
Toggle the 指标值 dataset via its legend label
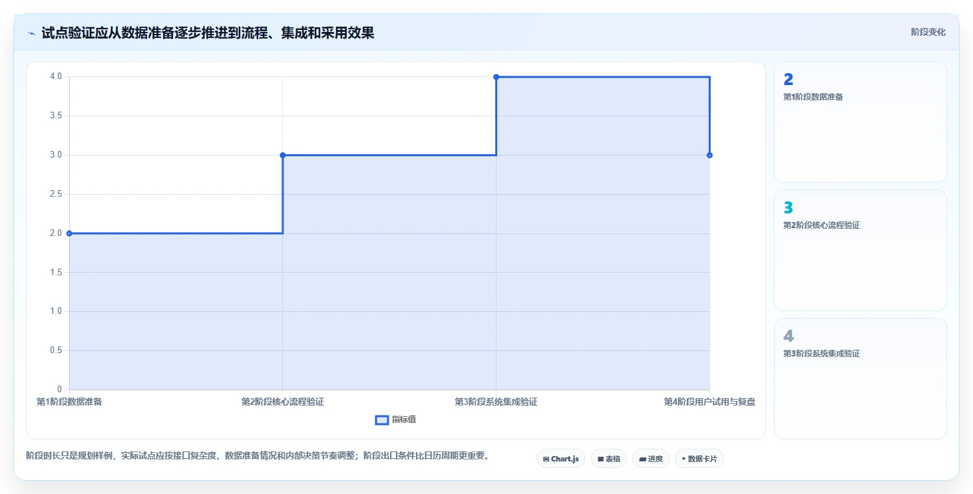pos(404,420)
